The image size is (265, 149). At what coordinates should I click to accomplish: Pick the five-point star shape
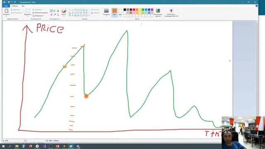coord(75,15)
